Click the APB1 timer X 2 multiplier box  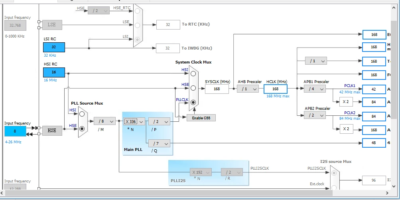346,102
